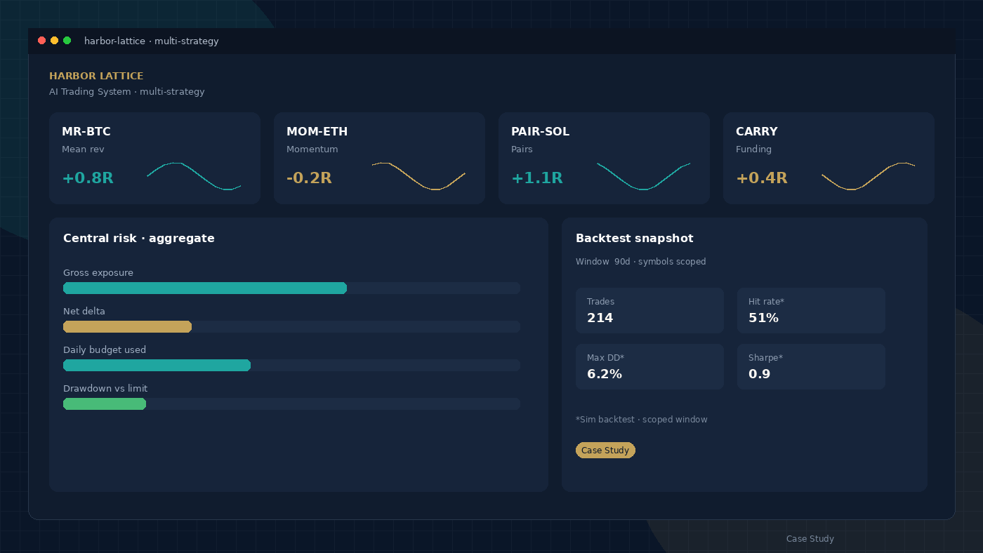Select the Max DD 6.2% tile
Screen dimensions: 983x553
(x=649, y=366)
